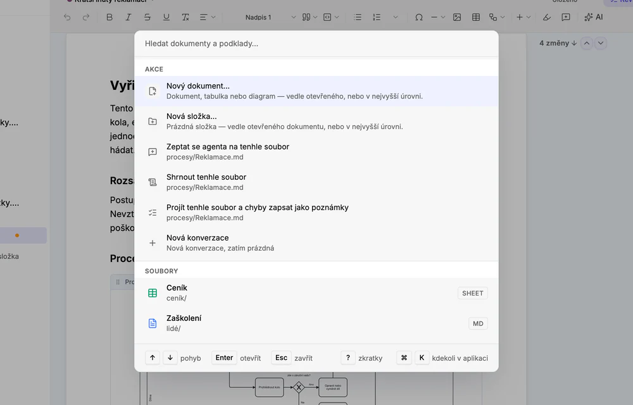633x405 pixels.
Task: Open the plus insert menu
Action: click(523, 17)
